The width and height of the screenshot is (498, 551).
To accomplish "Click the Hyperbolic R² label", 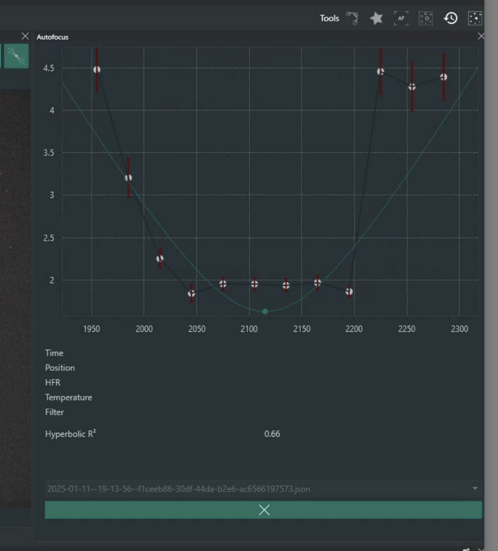I will click(71, 434).
